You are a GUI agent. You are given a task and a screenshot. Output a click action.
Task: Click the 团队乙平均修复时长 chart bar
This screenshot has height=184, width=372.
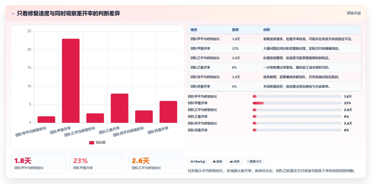click(x=95, y=118)
